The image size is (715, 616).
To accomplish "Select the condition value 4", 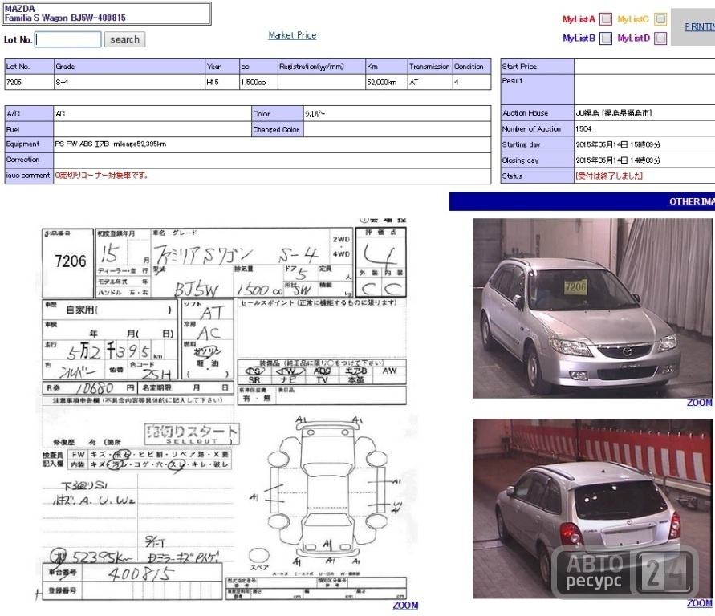I will click(457, 82).
